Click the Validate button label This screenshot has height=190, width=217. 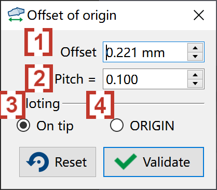click(x=166, y=162)
